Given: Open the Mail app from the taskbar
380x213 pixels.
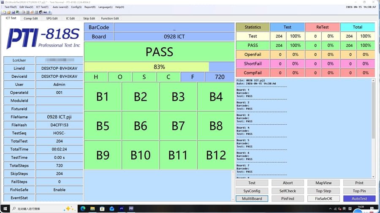Looking at the screenshot, I should point(112,209).
